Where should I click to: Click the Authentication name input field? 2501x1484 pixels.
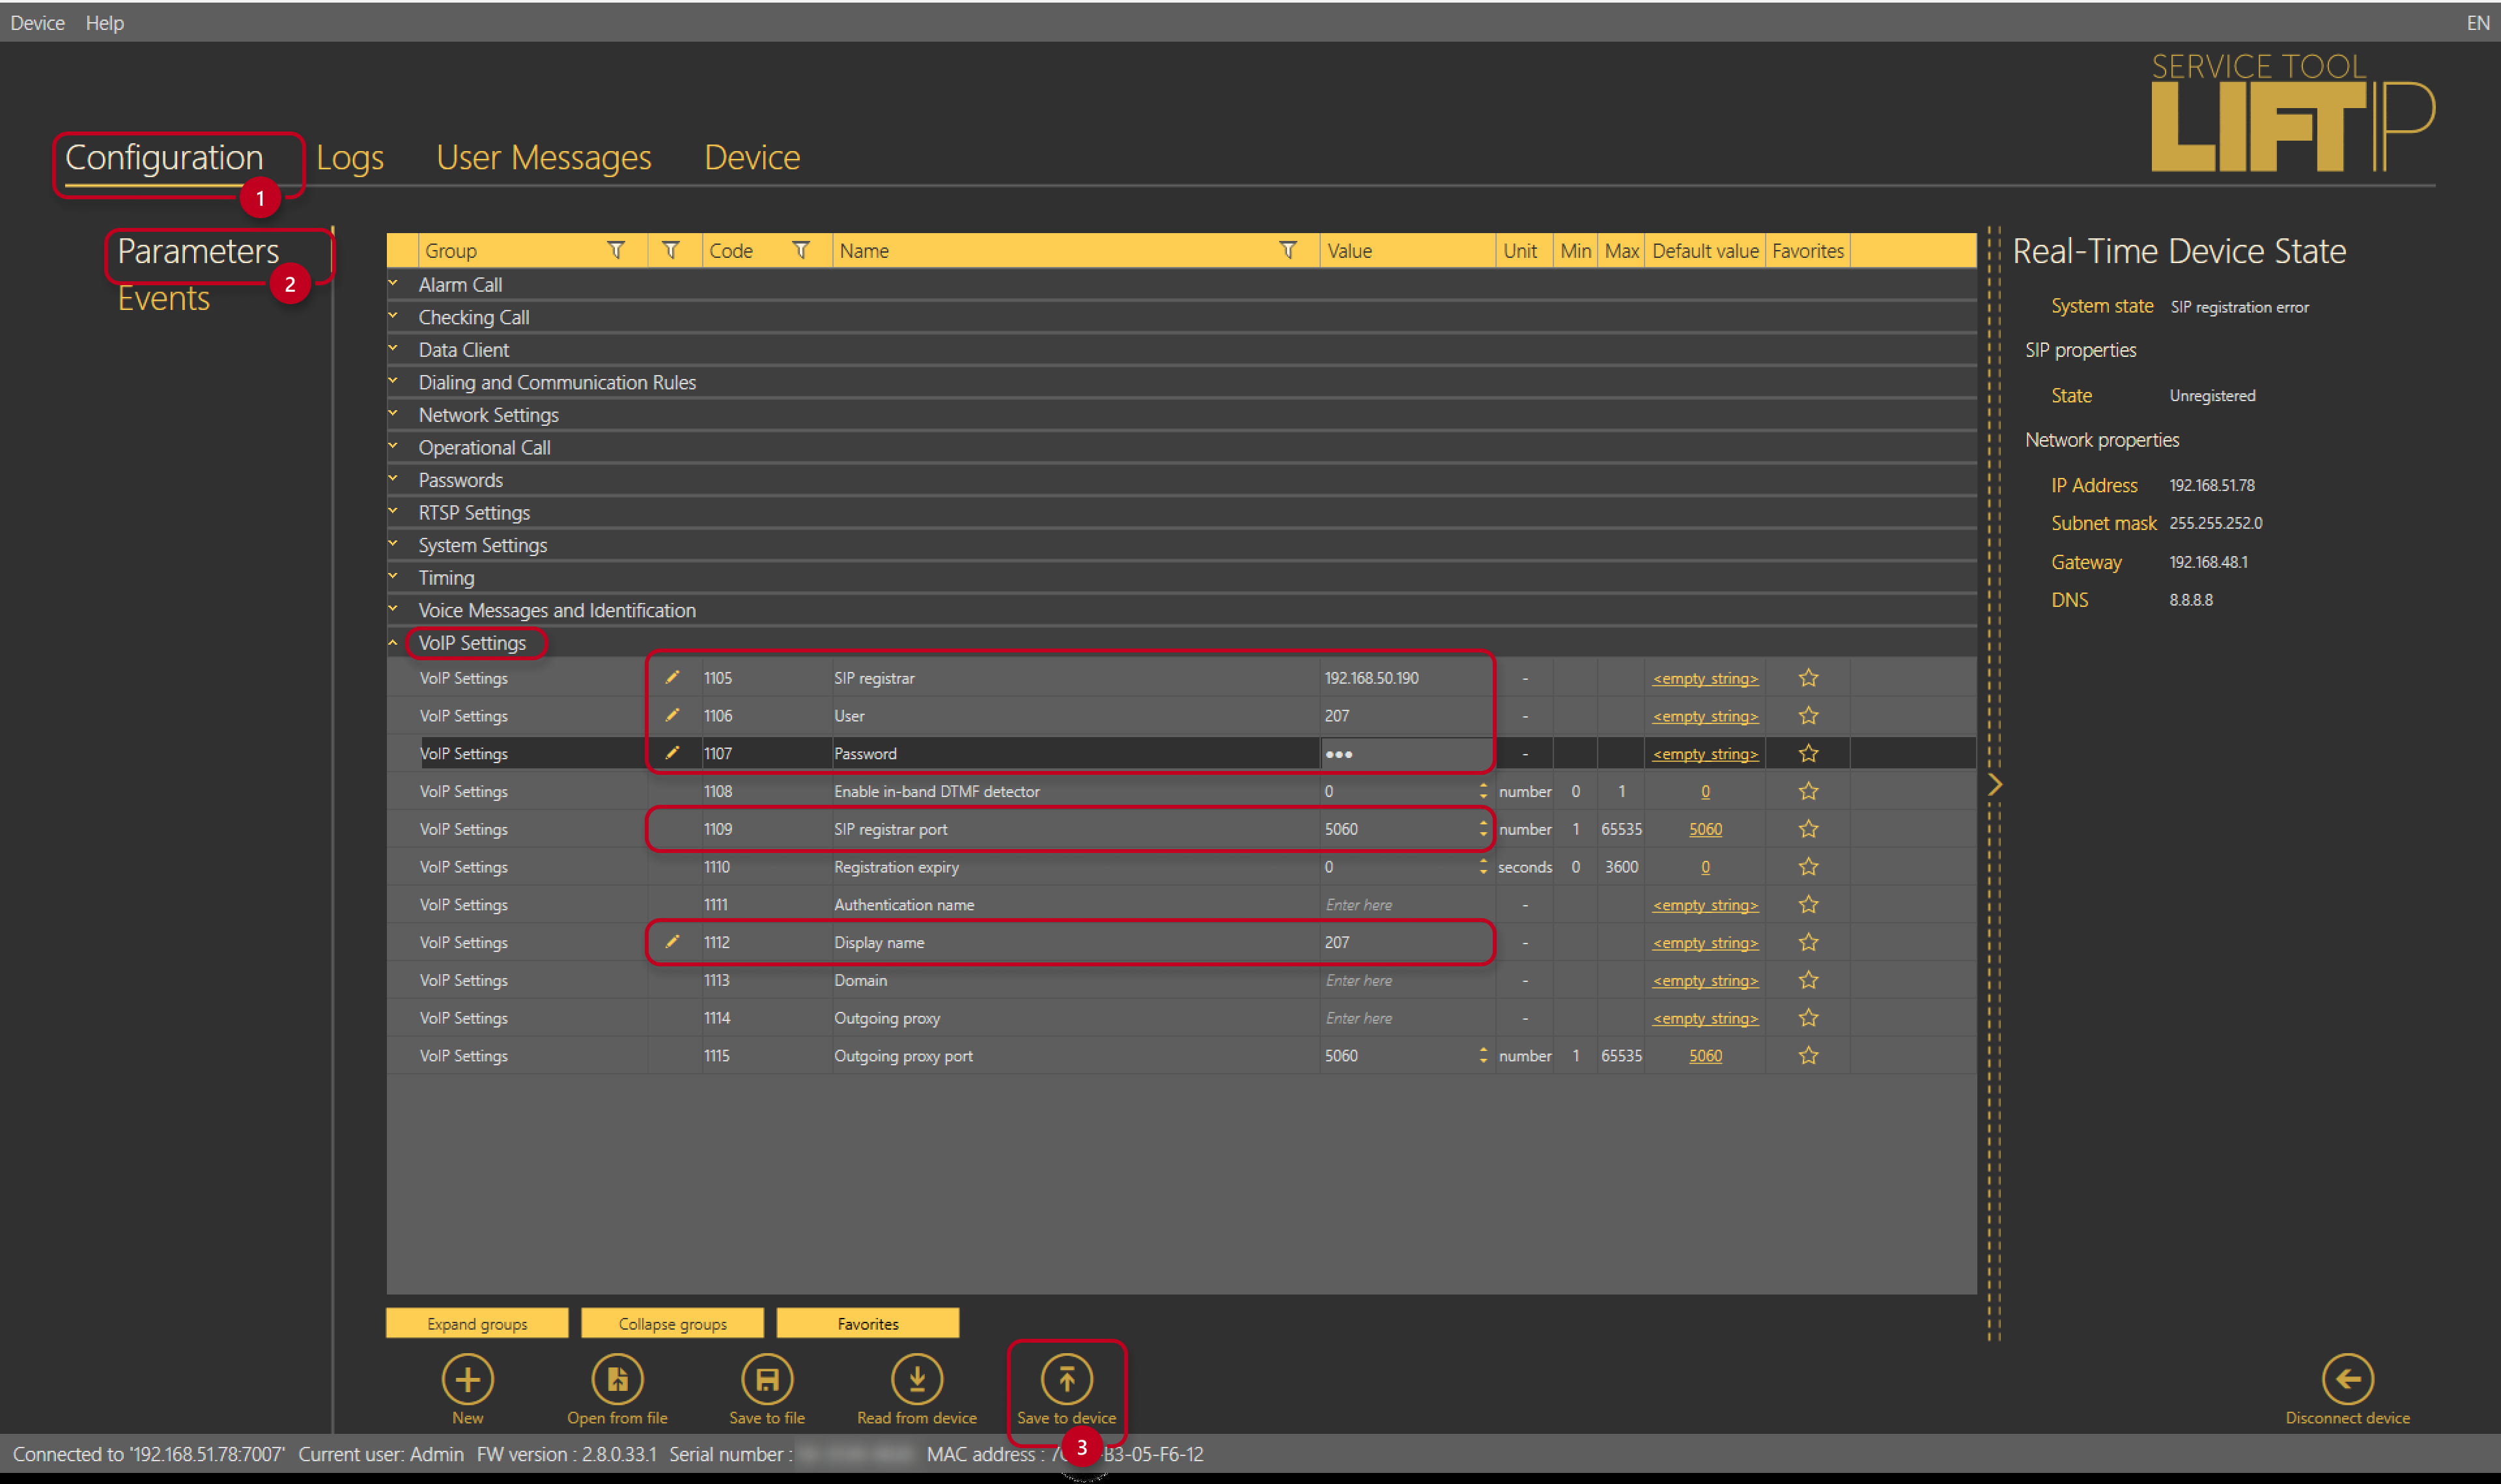(x=1406, y=904)
